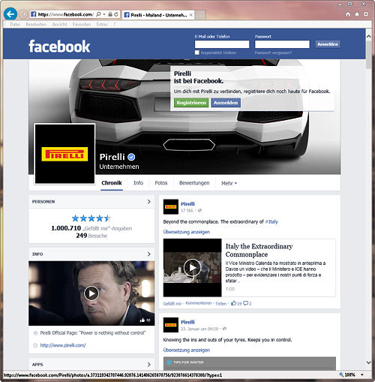Screen dimensions: 375x382
Task: Click the comment bubble icon showing 2
Action: tap(246, 303)
